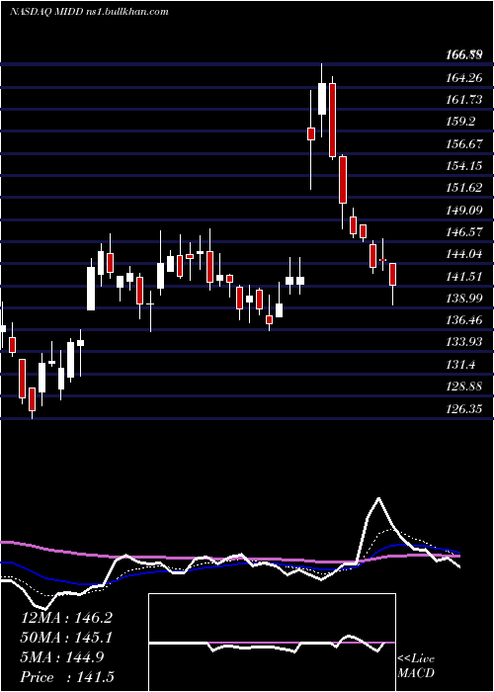Click the Live MACD label
Screen dimensions: 494x692
coord(416,666)
